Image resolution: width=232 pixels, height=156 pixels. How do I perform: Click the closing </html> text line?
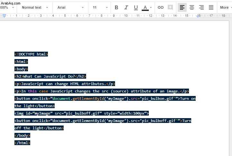pyautogui.click(x=22, y=143)
